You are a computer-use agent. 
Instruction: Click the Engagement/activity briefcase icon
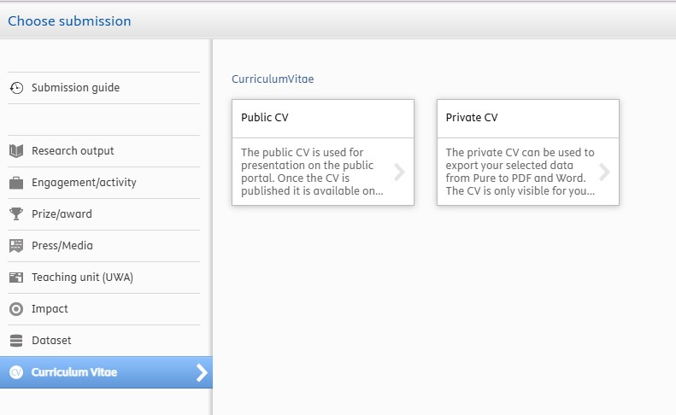[x=16, y=183]
